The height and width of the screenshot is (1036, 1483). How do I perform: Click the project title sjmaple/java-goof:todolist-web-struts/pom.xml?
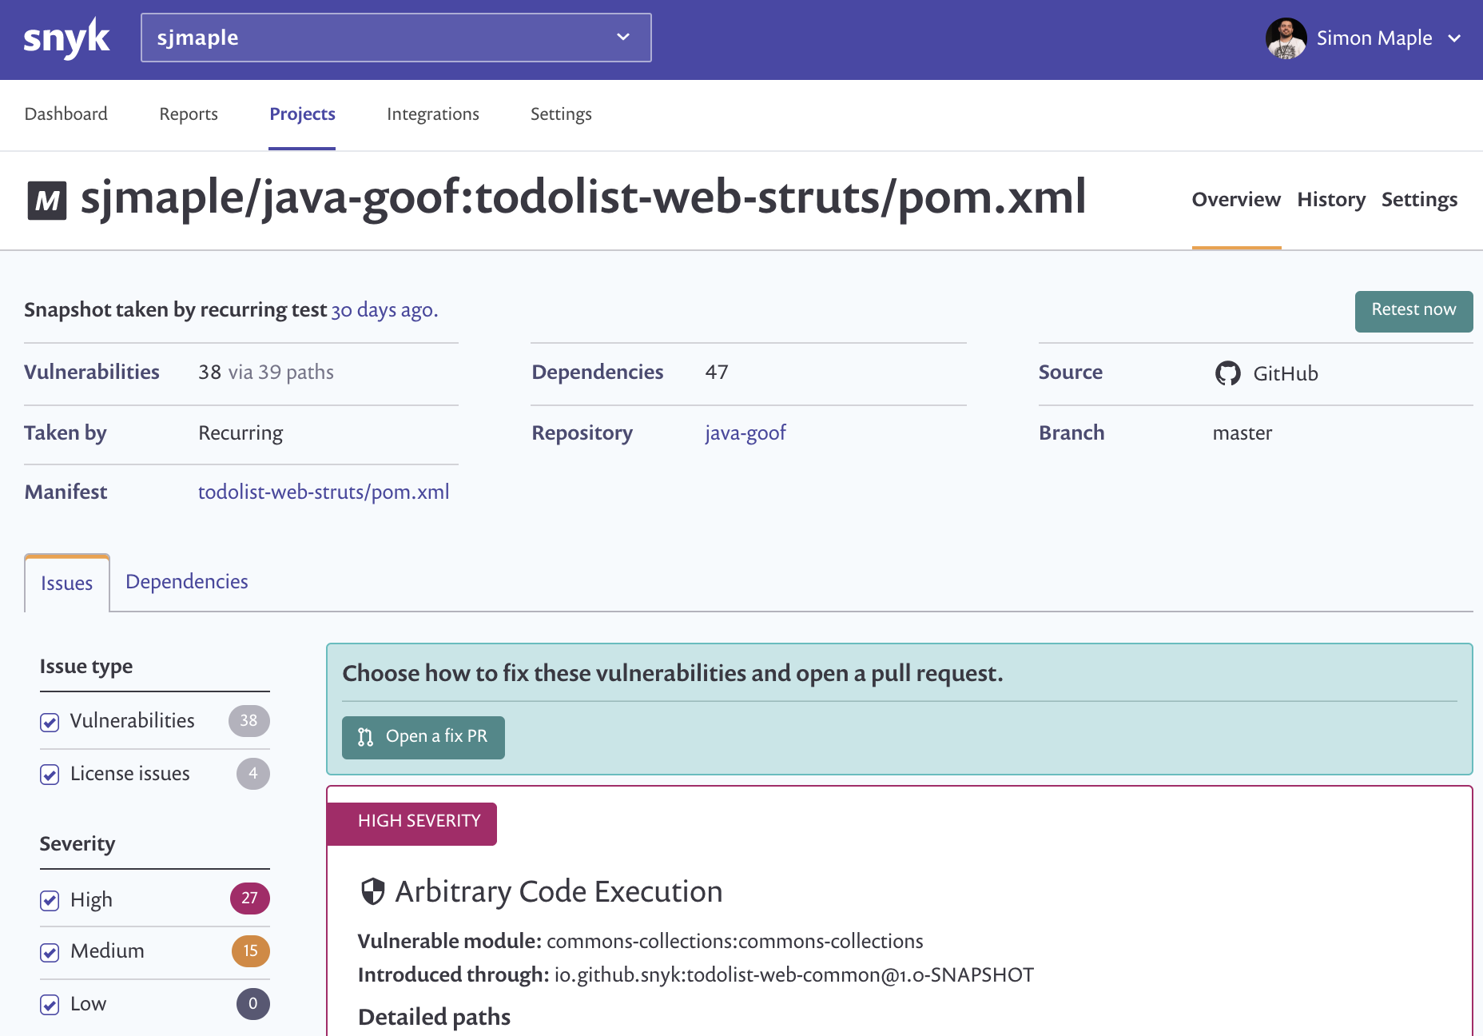click(583, 197)
